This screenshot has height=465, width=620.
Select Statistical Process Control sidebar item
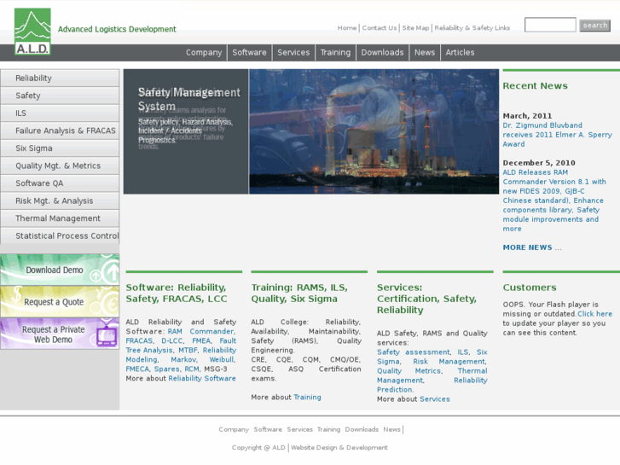pos(60,235)
